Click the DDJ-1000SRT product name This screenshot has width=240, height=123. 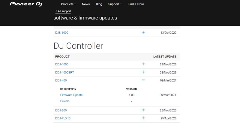click(64, 72)
